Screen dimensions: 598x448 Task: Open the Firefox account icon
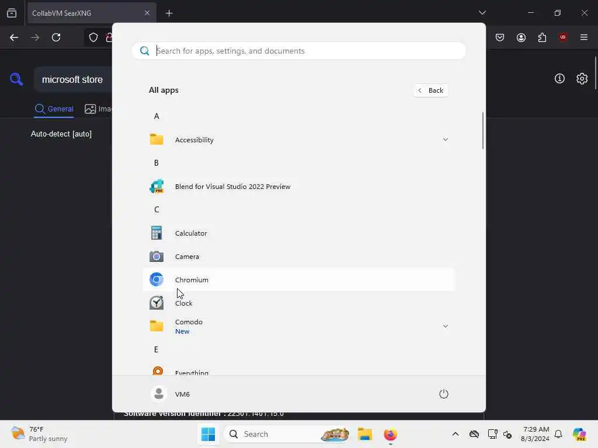[521, 37]
